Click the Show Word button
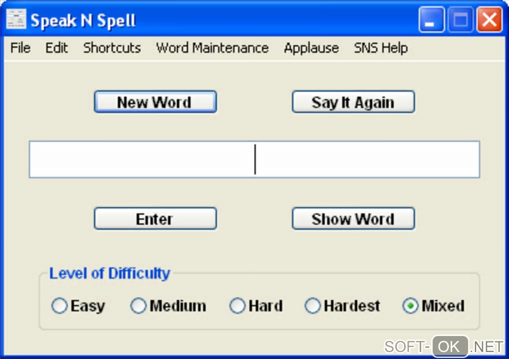The width and height of the screenshot is (509, 359). (353, 219)
